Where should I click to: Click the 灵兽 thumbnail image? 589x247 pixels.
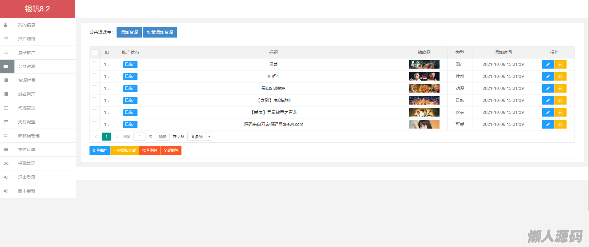coord(424,64)
